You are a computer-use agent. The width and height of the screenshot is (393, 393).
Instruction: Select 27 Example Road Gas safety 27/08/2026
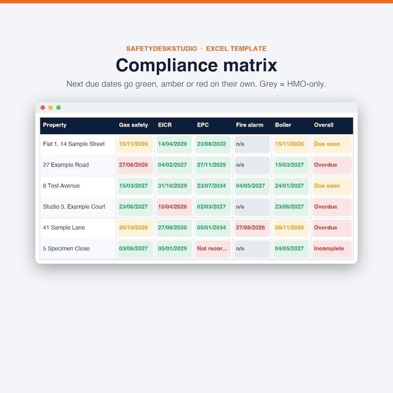(135, 165)
